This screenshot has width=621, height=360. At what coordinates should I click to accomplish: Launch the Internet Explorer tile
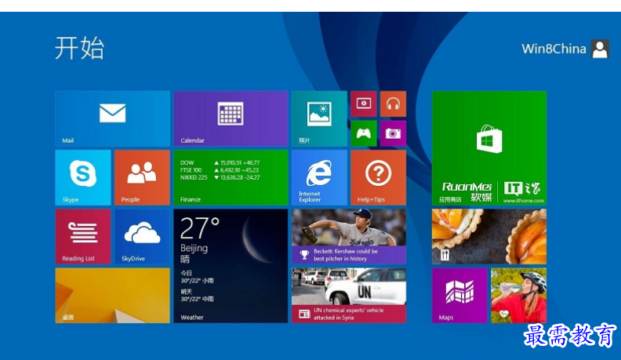click(x=319, y=177)
